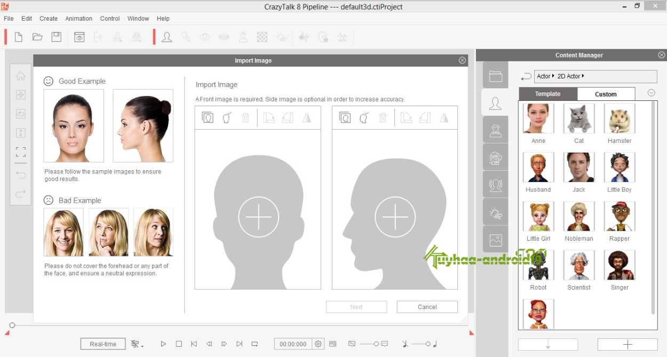Click the back arrow in Content Manager

click(x=526, y=76)
